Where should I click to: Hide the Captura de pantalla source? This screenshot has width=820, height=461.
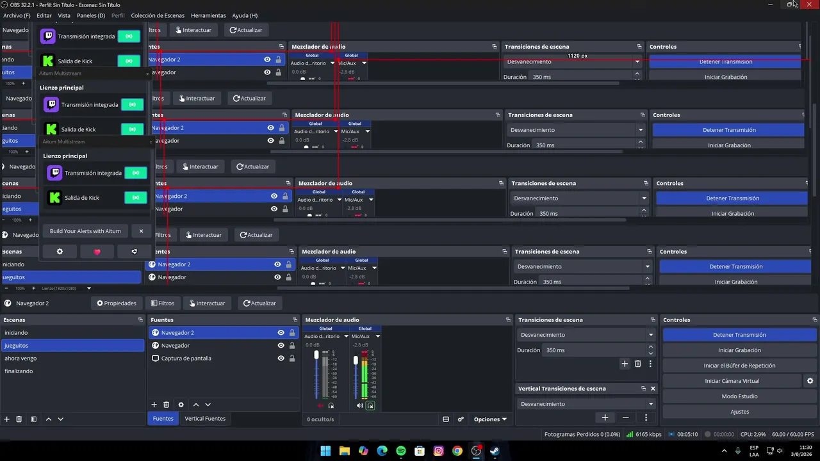coord(281,359)
